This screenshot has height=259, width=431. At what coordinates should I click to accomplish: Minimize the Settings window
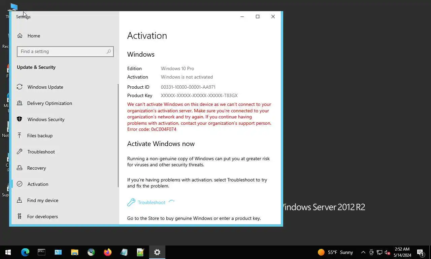242,17
